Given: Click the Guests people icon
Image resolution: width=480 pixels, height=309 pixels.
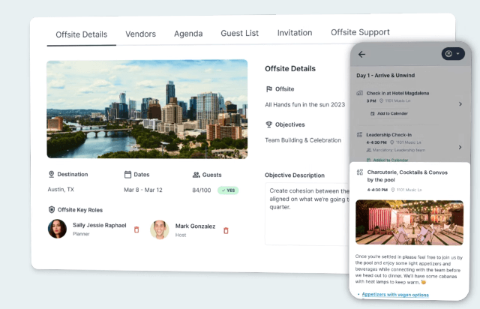Looking at the screenshot, I should point(196,175).
